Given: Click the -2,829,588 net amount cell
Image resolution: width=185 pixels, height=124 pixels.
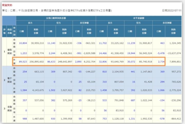Looking at the screenshot, I should pos(89,53).
